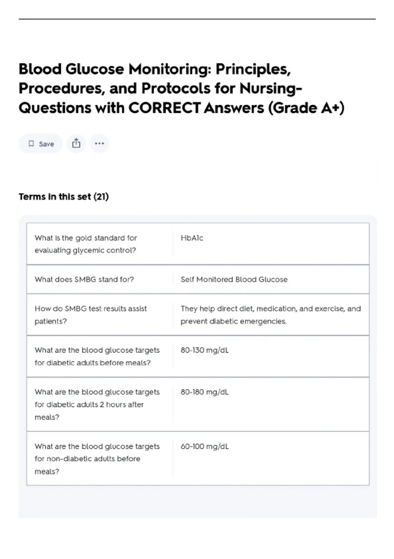Click the 'prevent diabetic emergencies' line

233,321
